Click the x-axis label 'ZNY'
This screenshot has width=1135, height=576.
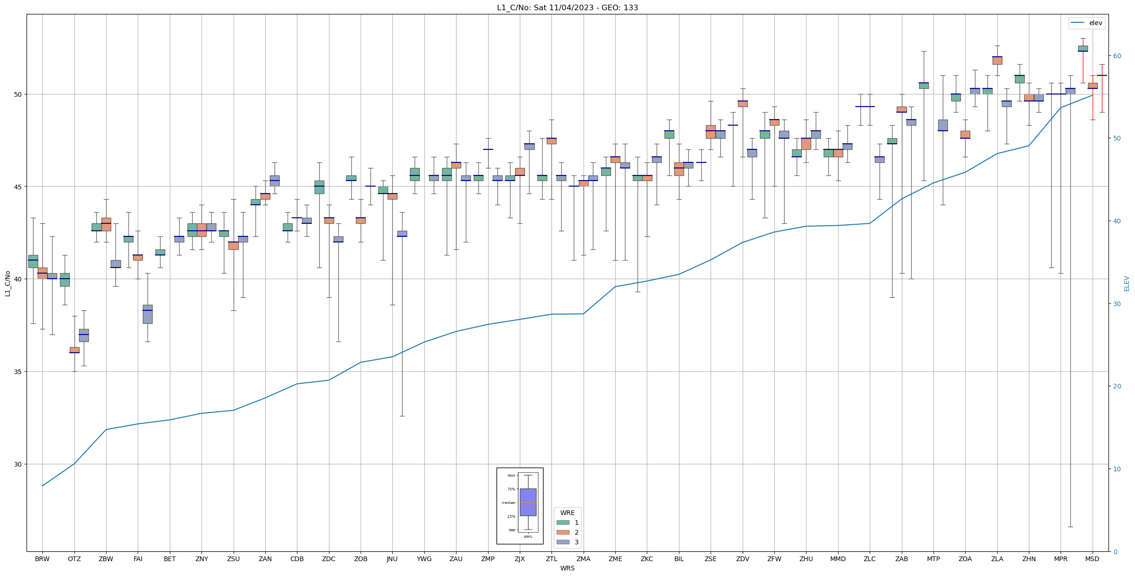(x=201, y=559)
